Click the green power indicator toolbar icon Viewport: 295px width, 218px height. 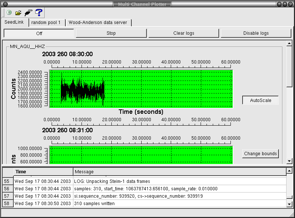click(x=9, y=13)
